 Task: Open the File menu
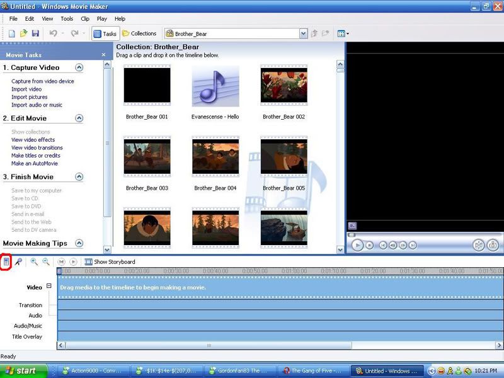tap(13, 19)
